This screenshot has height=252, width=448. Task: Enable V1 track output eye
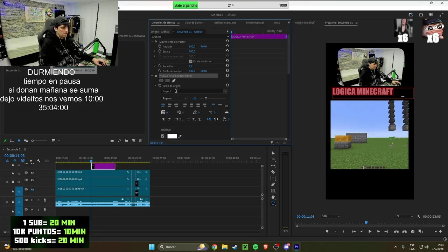pos(32,189)
